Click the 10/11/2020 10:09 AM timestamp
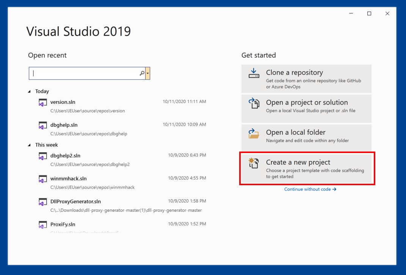Viewport: 406px width, 275px height. point(184,124)
